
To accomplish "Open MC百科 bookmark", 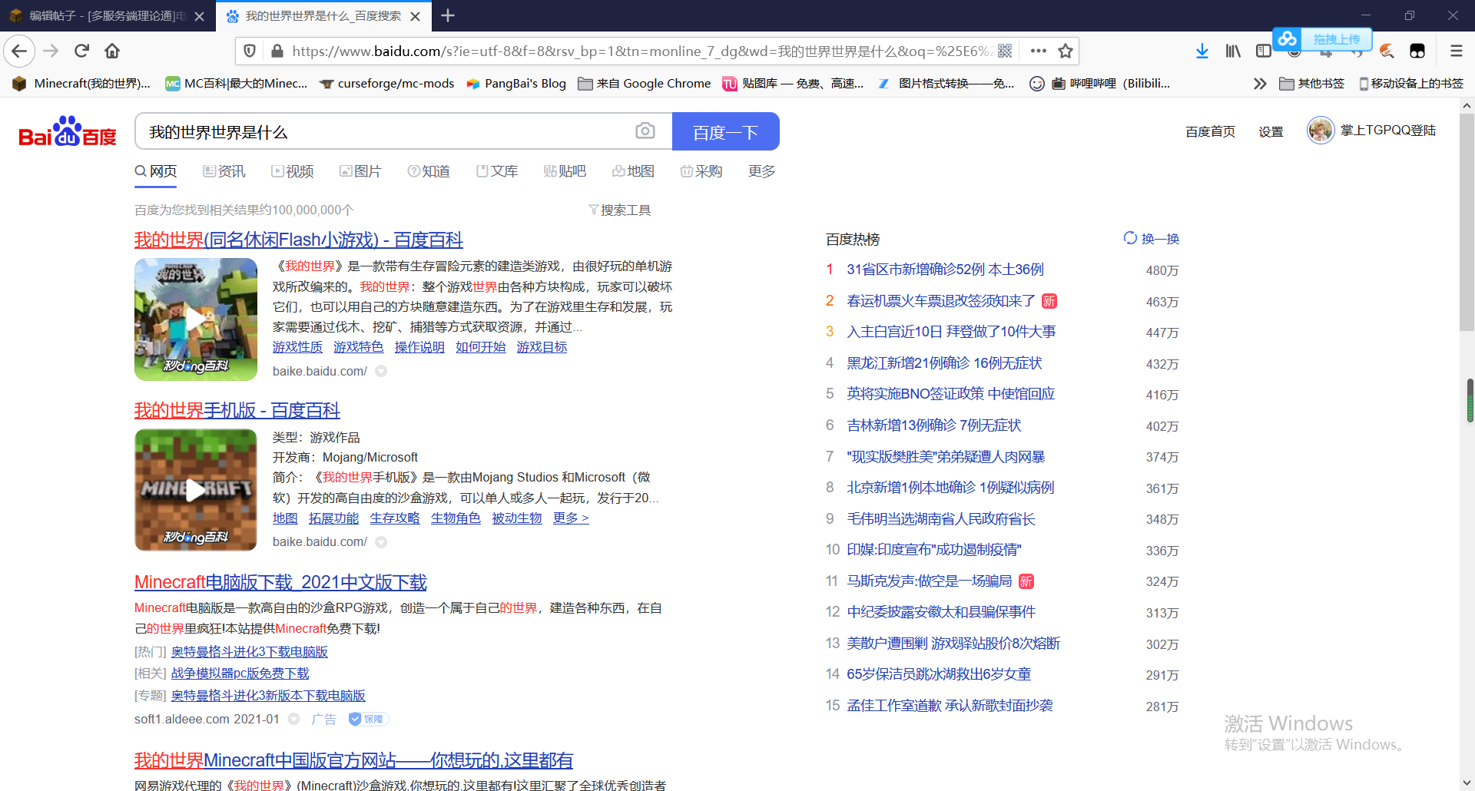I will coord(237,84).
